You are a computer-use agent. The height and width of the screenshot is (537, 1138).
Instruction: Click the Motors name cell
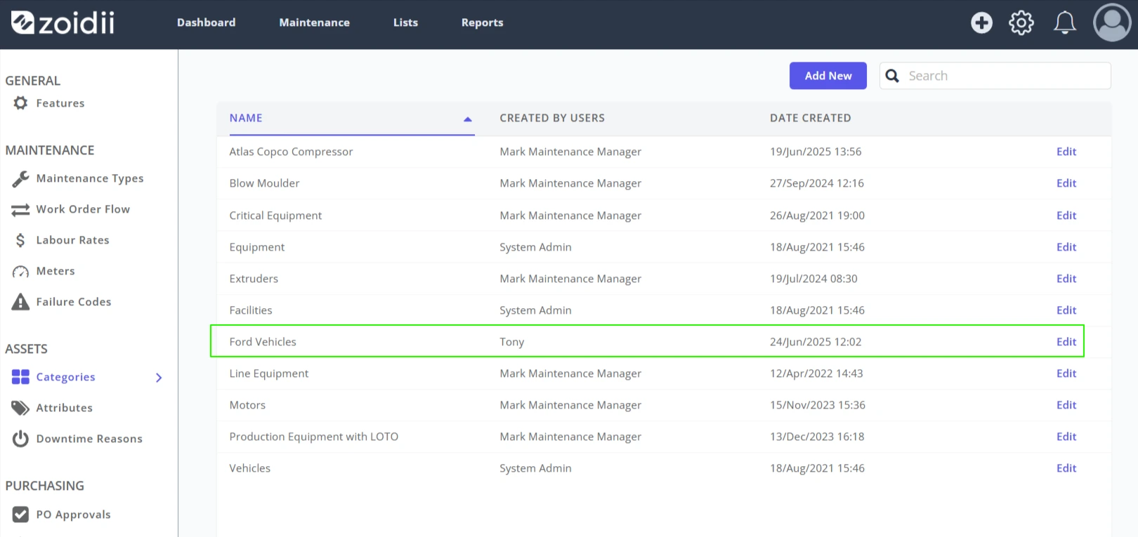point(247,405)
